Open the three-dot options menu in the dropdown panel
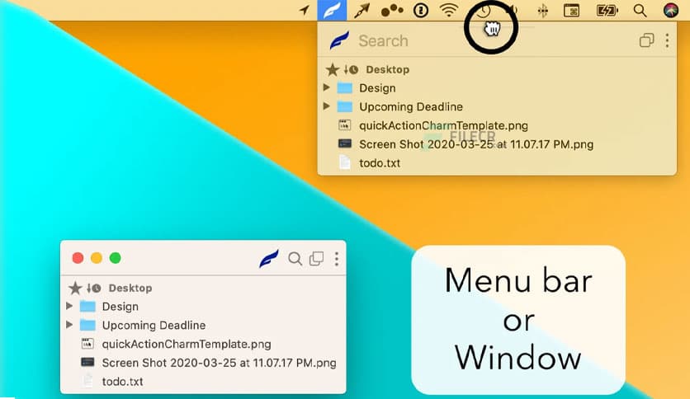The width and height of the screenshot is (690, 399). [x=667, y=40]
